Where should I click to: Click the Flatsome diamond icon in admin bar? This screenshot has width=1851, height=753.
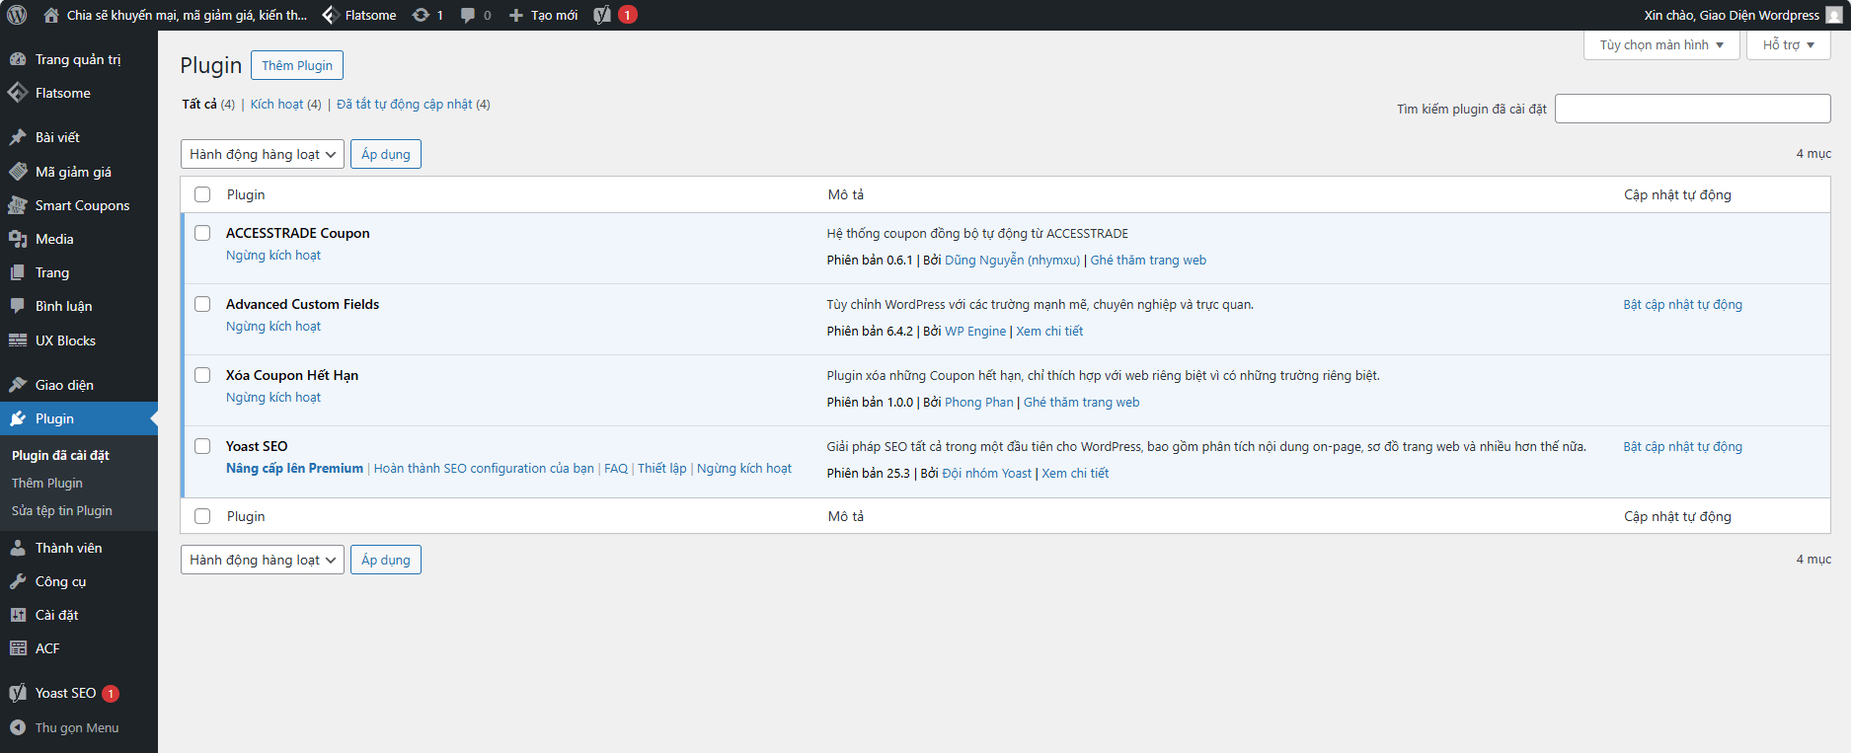coord(331,15)
